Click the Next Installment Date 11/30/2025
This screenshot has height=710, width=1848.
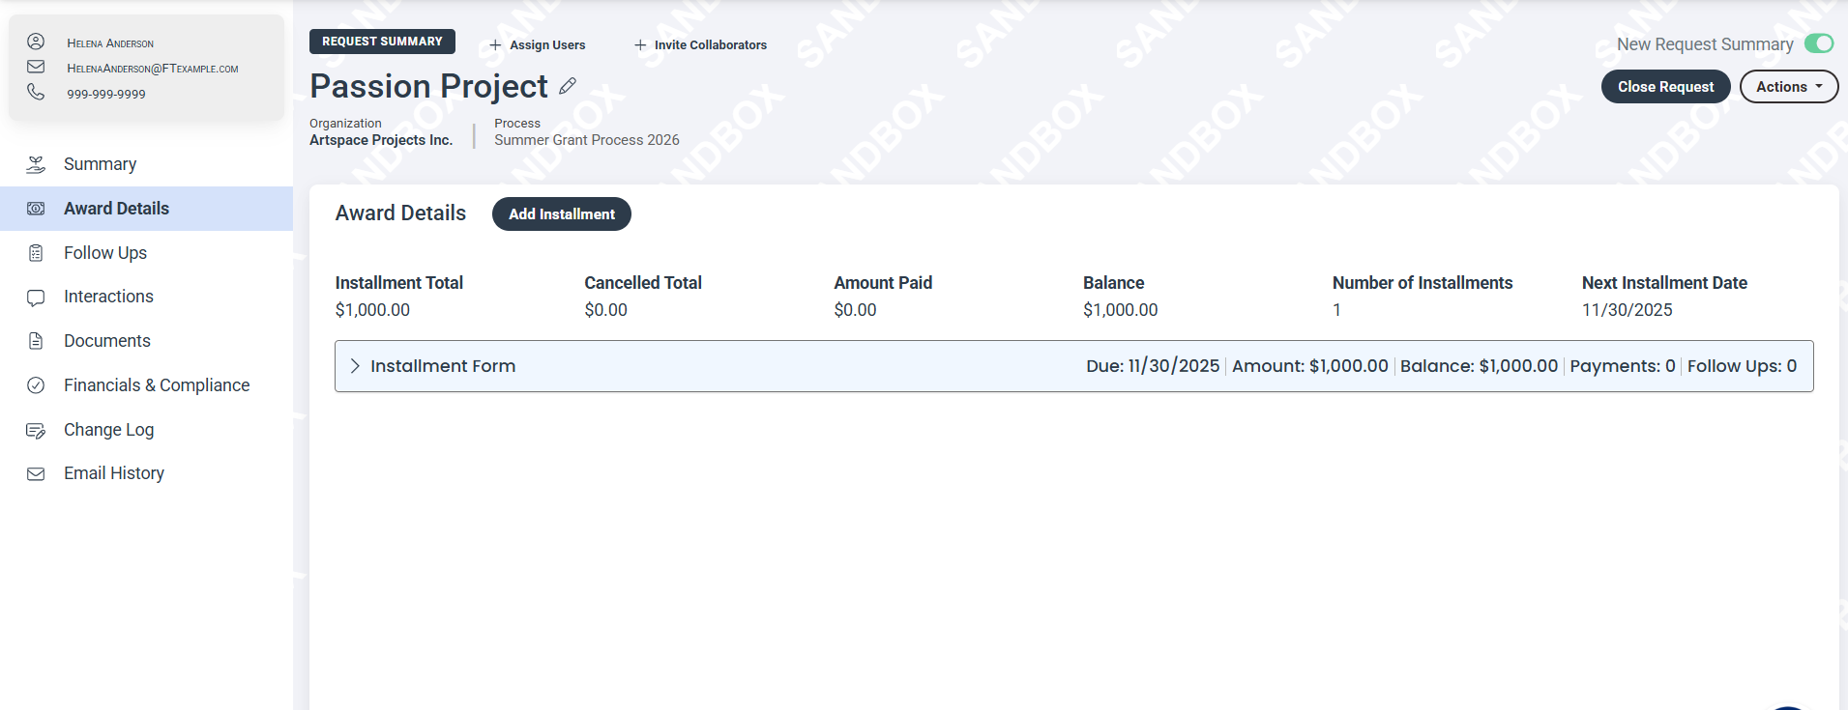coord(1628,310)
